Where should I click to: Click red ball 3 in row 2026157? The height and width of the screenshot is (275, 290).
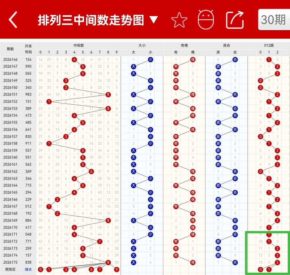pyautogui.click(x=66, y=137)
